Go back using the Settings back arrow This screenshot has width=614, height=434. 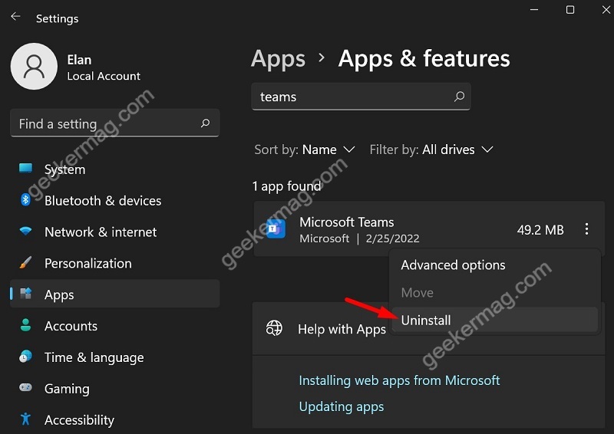pyautogui.click(x=15, y=17)
